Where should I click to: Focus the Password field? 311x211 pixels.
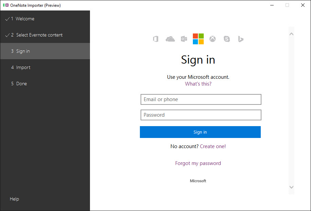click(201, 115)
